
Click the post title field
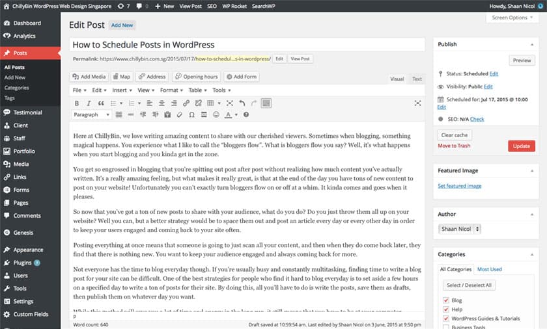pyautogui.click(x=247, y=45)
